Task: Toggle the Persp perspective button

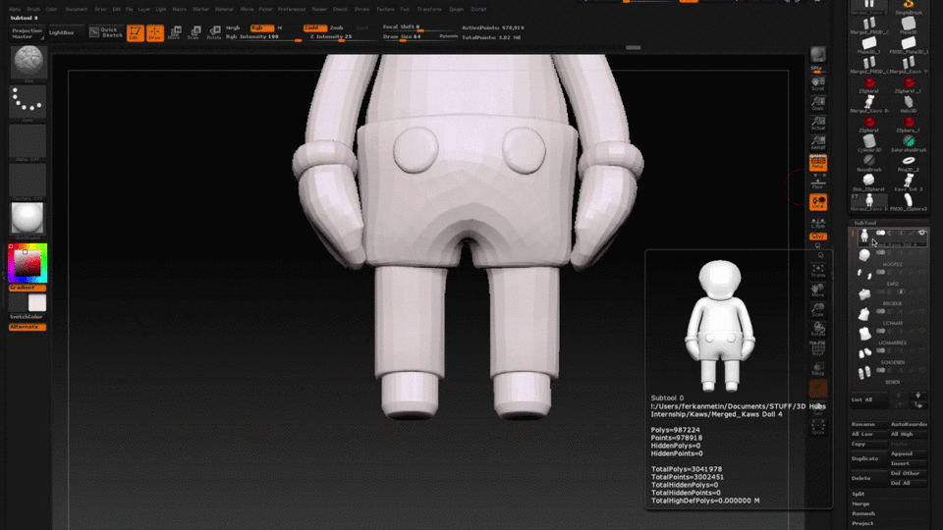Action: pos(818,162)
